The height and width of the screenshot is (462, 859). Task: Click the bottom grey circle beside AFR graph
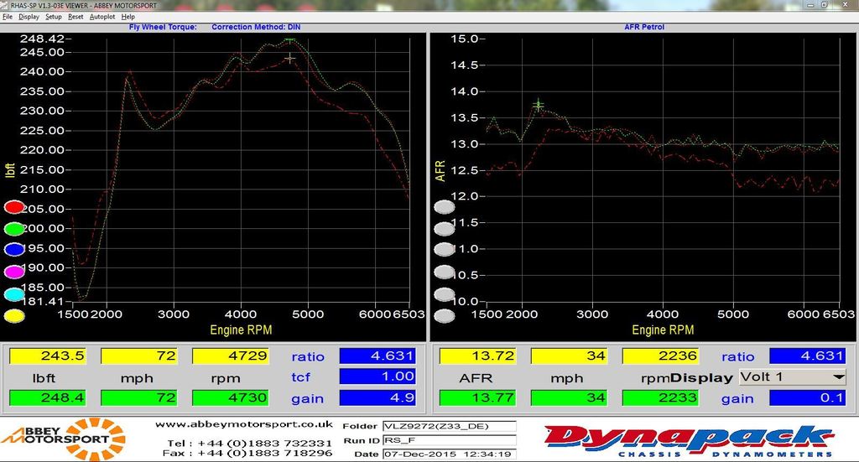tap(445, 316)
